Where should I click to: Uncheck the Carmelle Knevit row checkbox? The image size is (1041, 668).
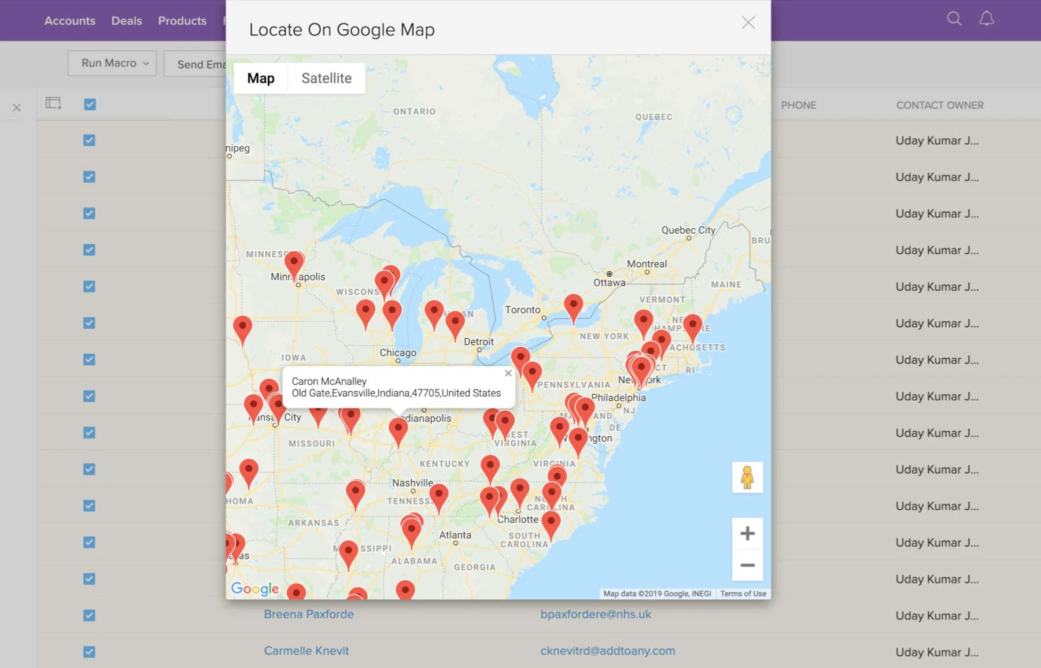pyautogui.click(x=89, y=651)
